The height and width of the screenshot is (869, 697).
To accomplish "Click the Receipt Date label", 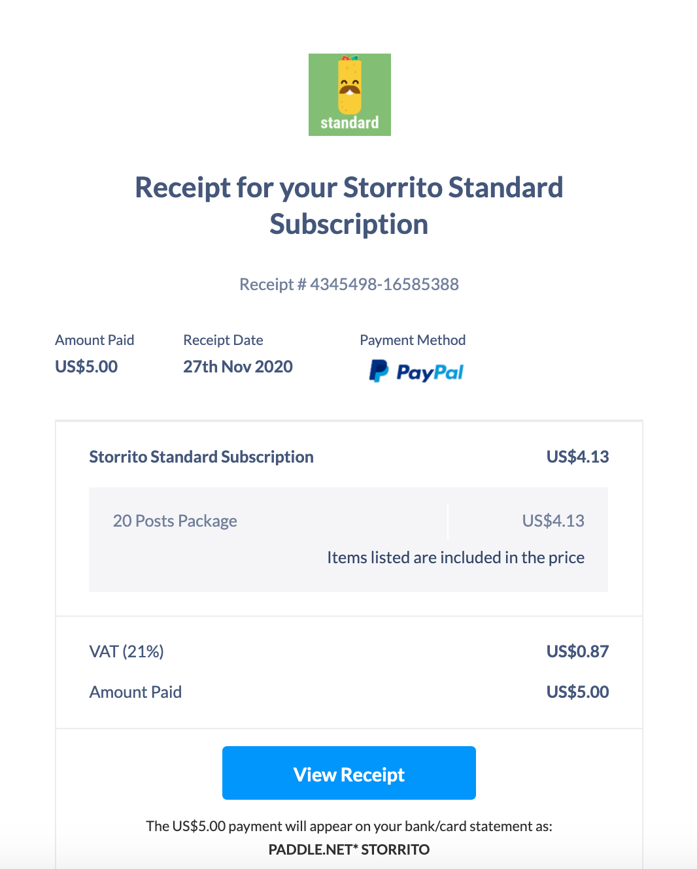I will click(x=223, y=340).
